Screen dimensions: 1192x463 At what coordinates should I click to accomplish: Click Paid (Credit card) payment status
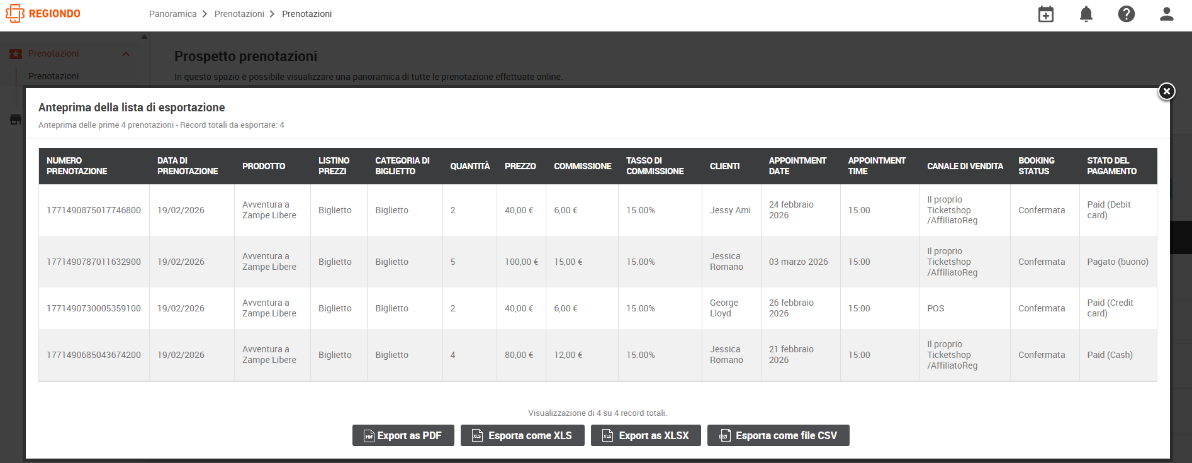click(1110, 308)
